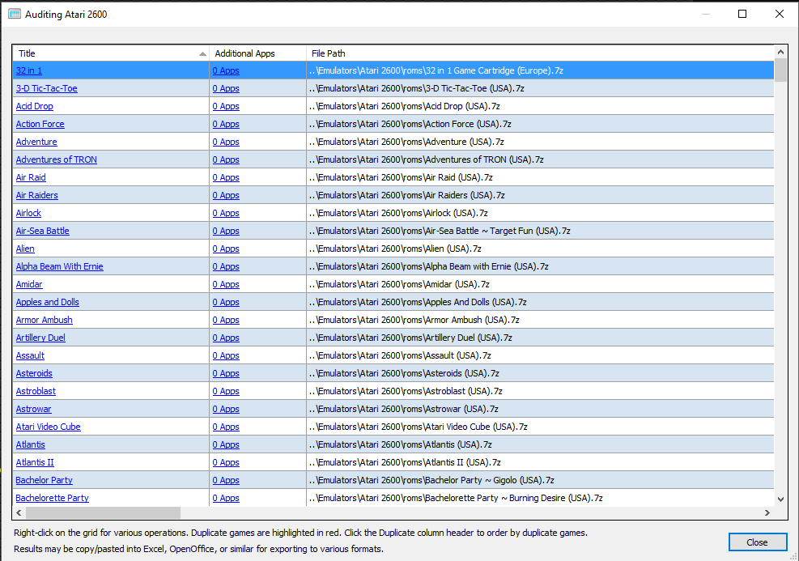
Task: Open the Adventures of TRON link
Action: [x=56, y=159]
